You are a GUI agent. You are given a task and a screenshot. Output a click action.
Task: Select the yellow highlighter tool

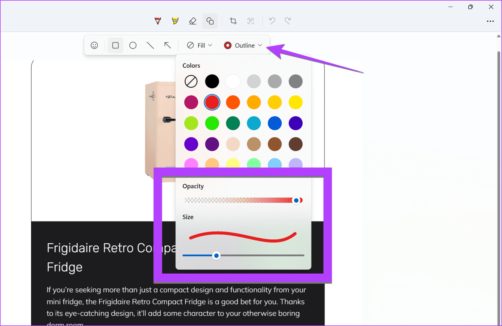click(175, 21)
